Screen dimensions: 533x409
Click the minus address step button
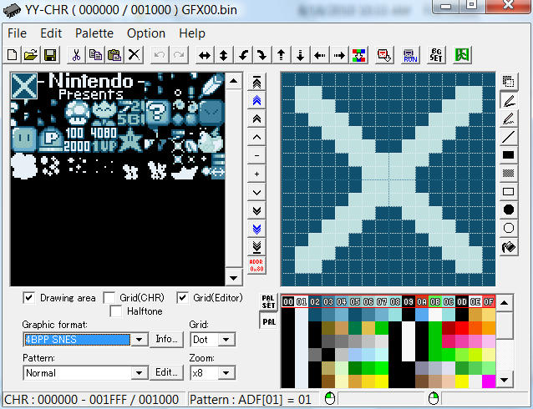(x=257, y=155)
